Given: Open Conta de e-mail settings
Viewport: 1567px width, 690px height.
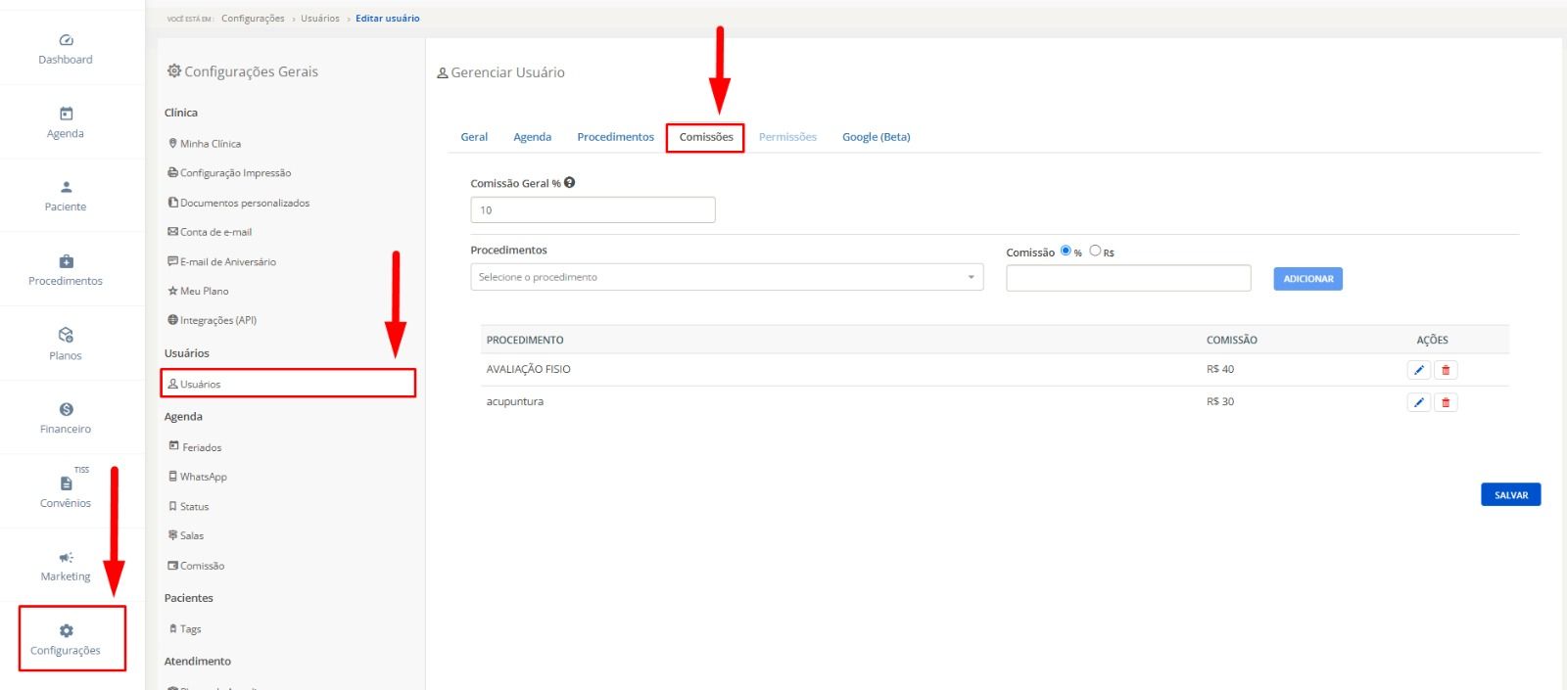Looking at the screenshot, I should coord(210,232).
